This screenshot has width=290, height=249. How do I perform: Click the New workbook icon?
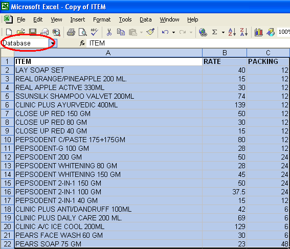(x=9, y=32)
